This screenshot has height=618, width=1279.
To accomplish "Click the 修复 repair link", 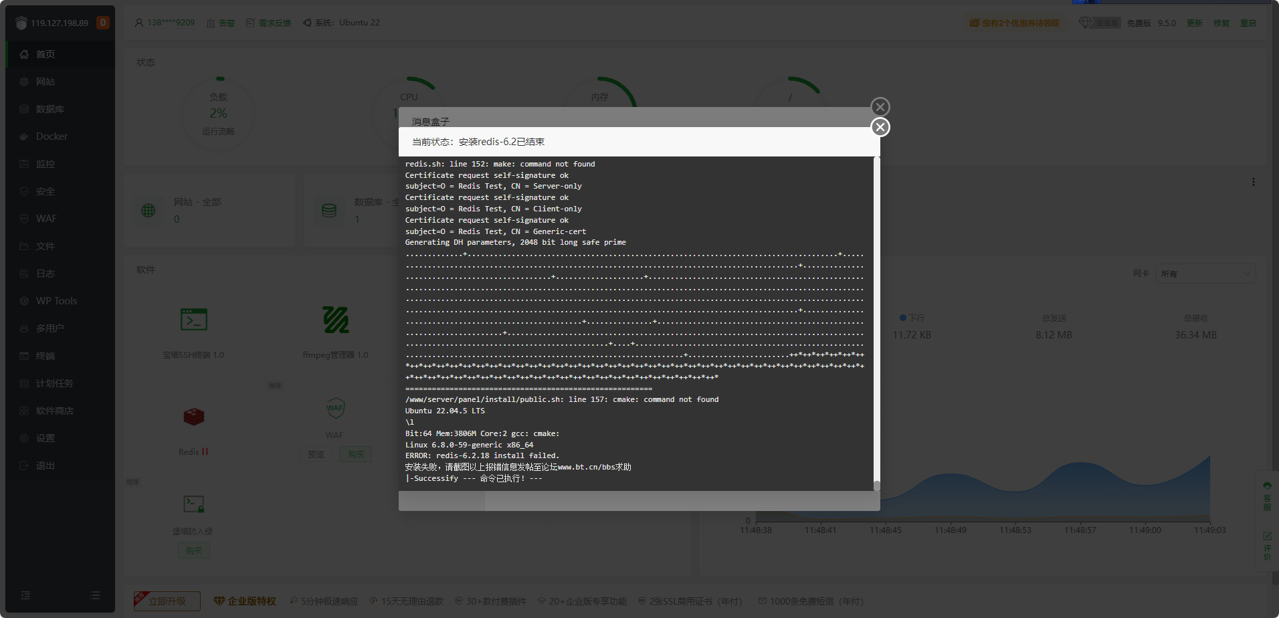I will pos(1221,23).
